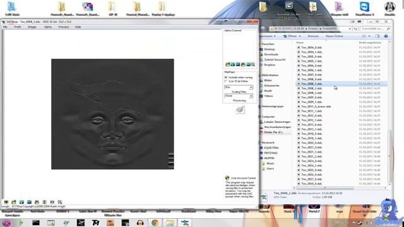Click the paint brush processing button under Mipmaps
This screenshot has height=227, width=404.
(240, 110)
